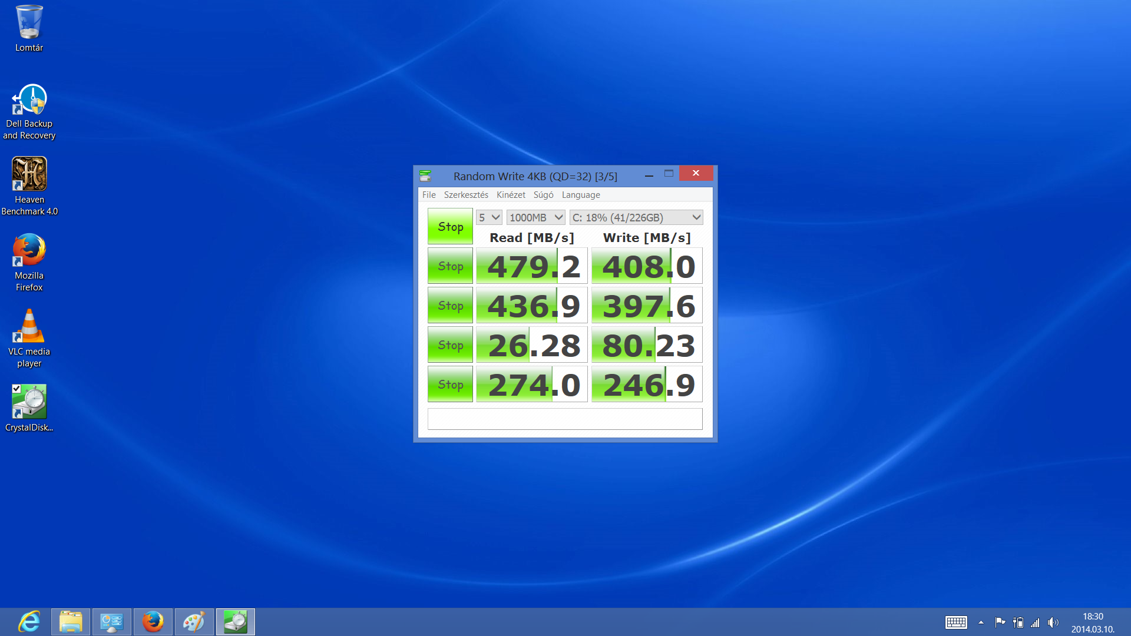1131x636 pixels.
Task: Open File Explorer from the taskbar
Action: pos(71,622)
